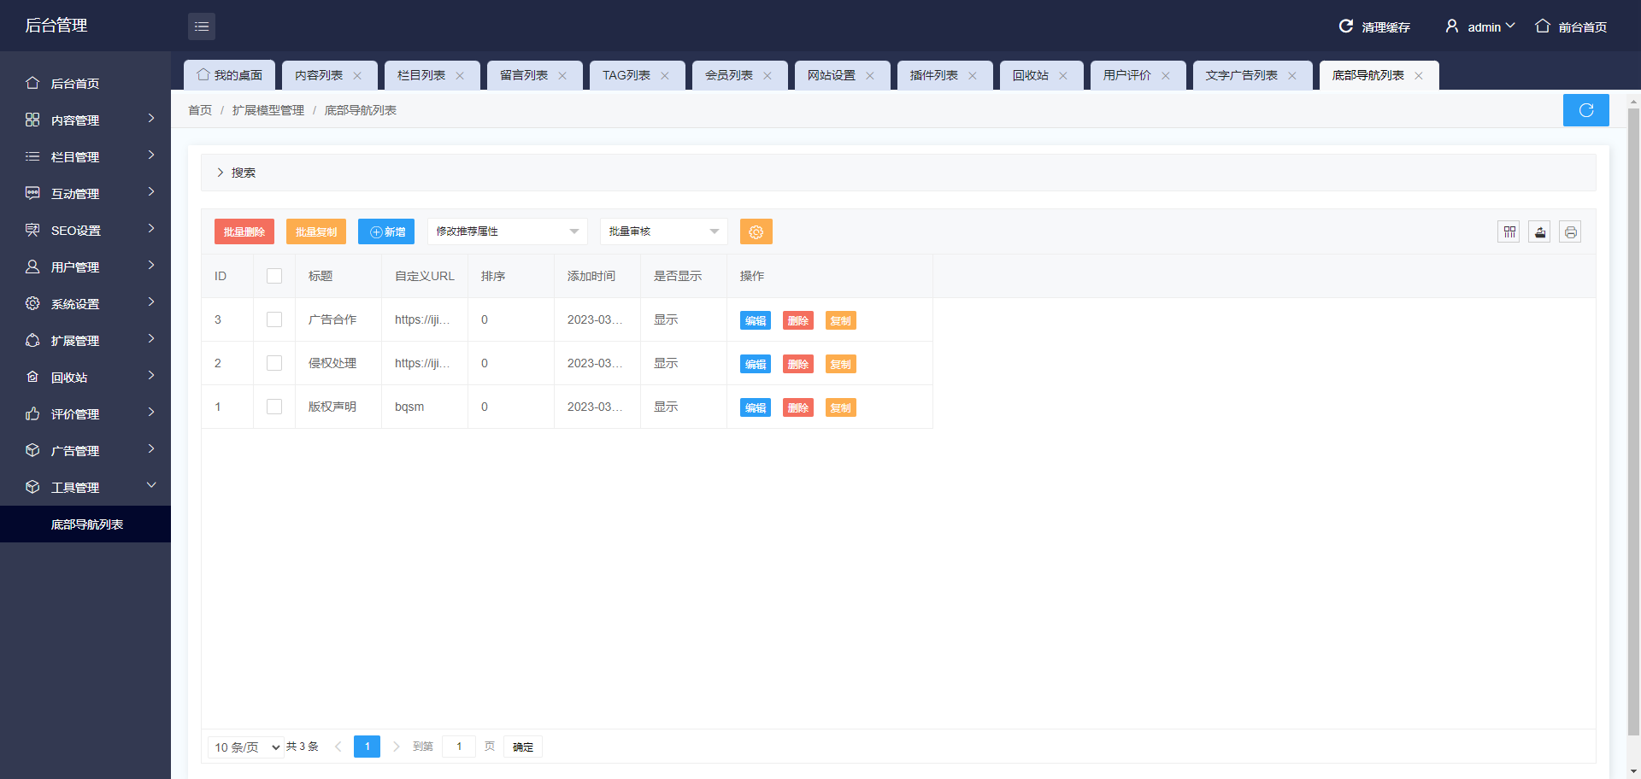Close the 文字广告列表 tab
Image resolution: width=1641 pixels, height=779 pixels.
point(1292,76)
